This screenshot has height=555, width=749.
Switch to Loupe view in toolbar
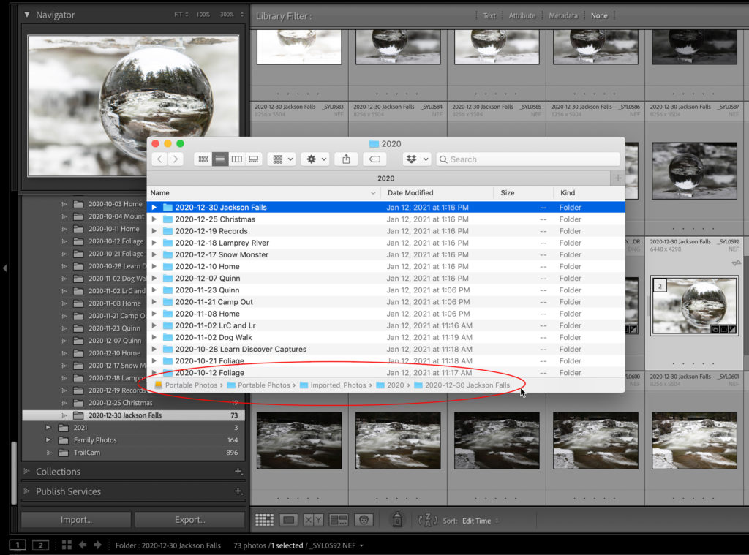(x=289, y=520)
